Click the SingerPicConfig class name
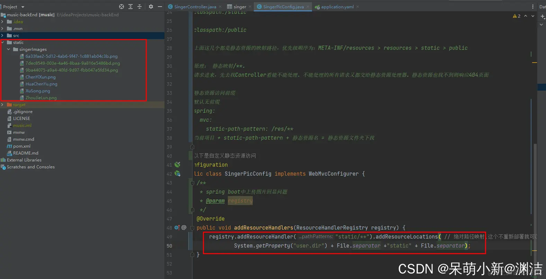This screenshot has height=279, width=546. pos(248,174)
